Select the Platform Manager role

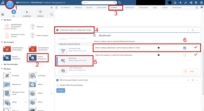39,36
